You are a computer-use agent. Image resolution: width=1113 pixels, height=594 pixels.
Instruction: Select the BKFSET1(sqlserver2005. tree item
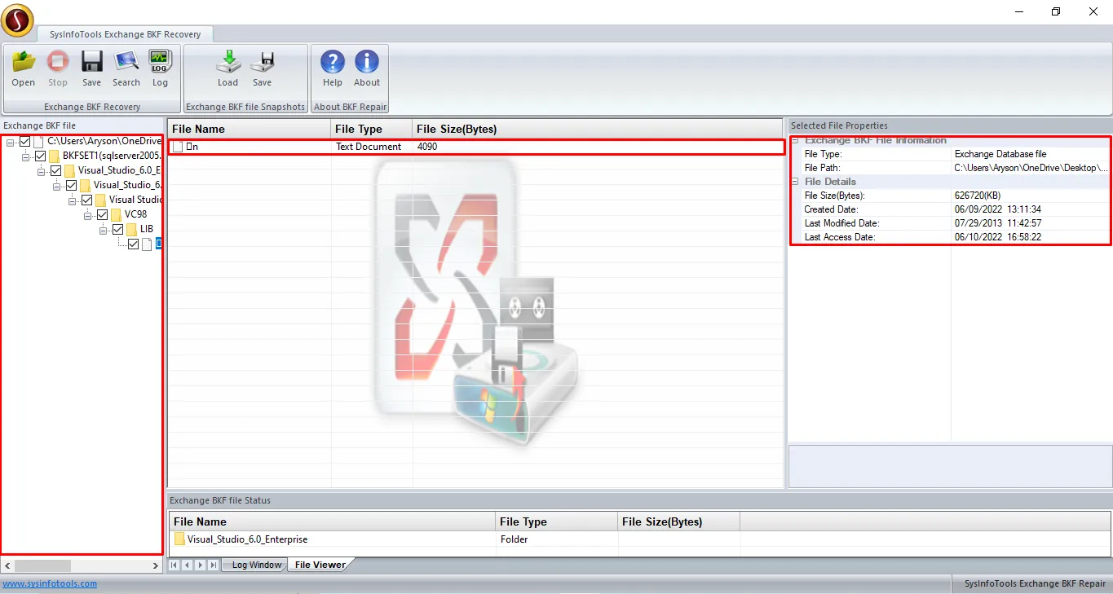(x=112, y=156)
